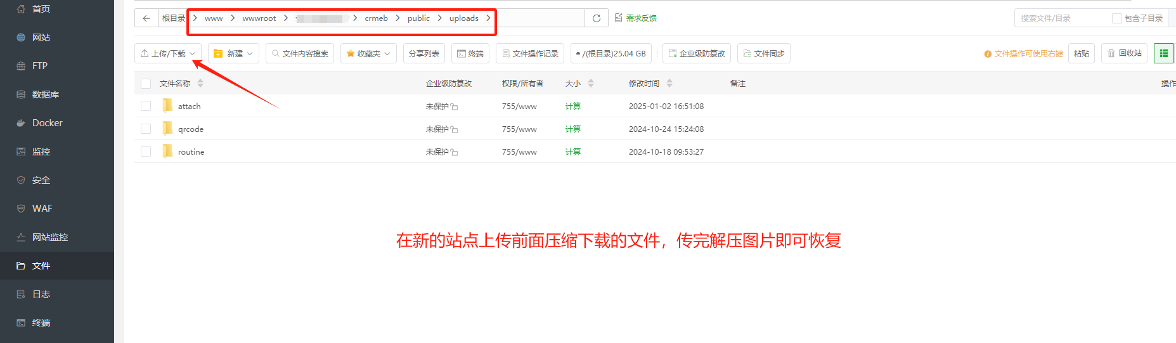
Task: Open the Docker sidebar menu item
Action: pos(48,123)
